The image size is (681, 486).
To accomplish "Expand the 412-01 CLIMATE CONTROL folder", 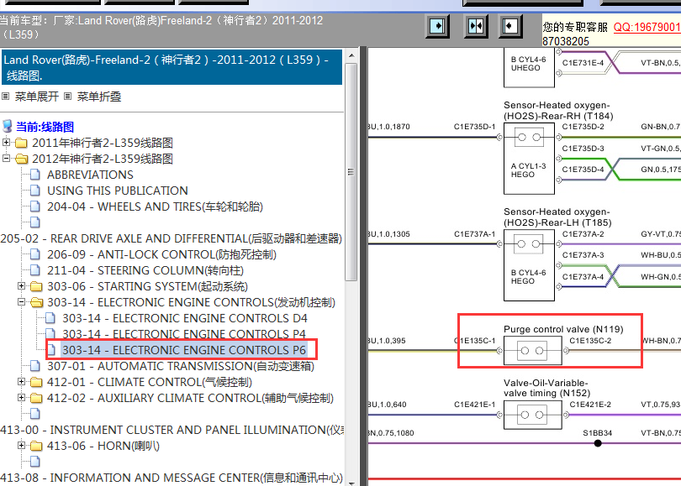I will click(x=22, y=382).
